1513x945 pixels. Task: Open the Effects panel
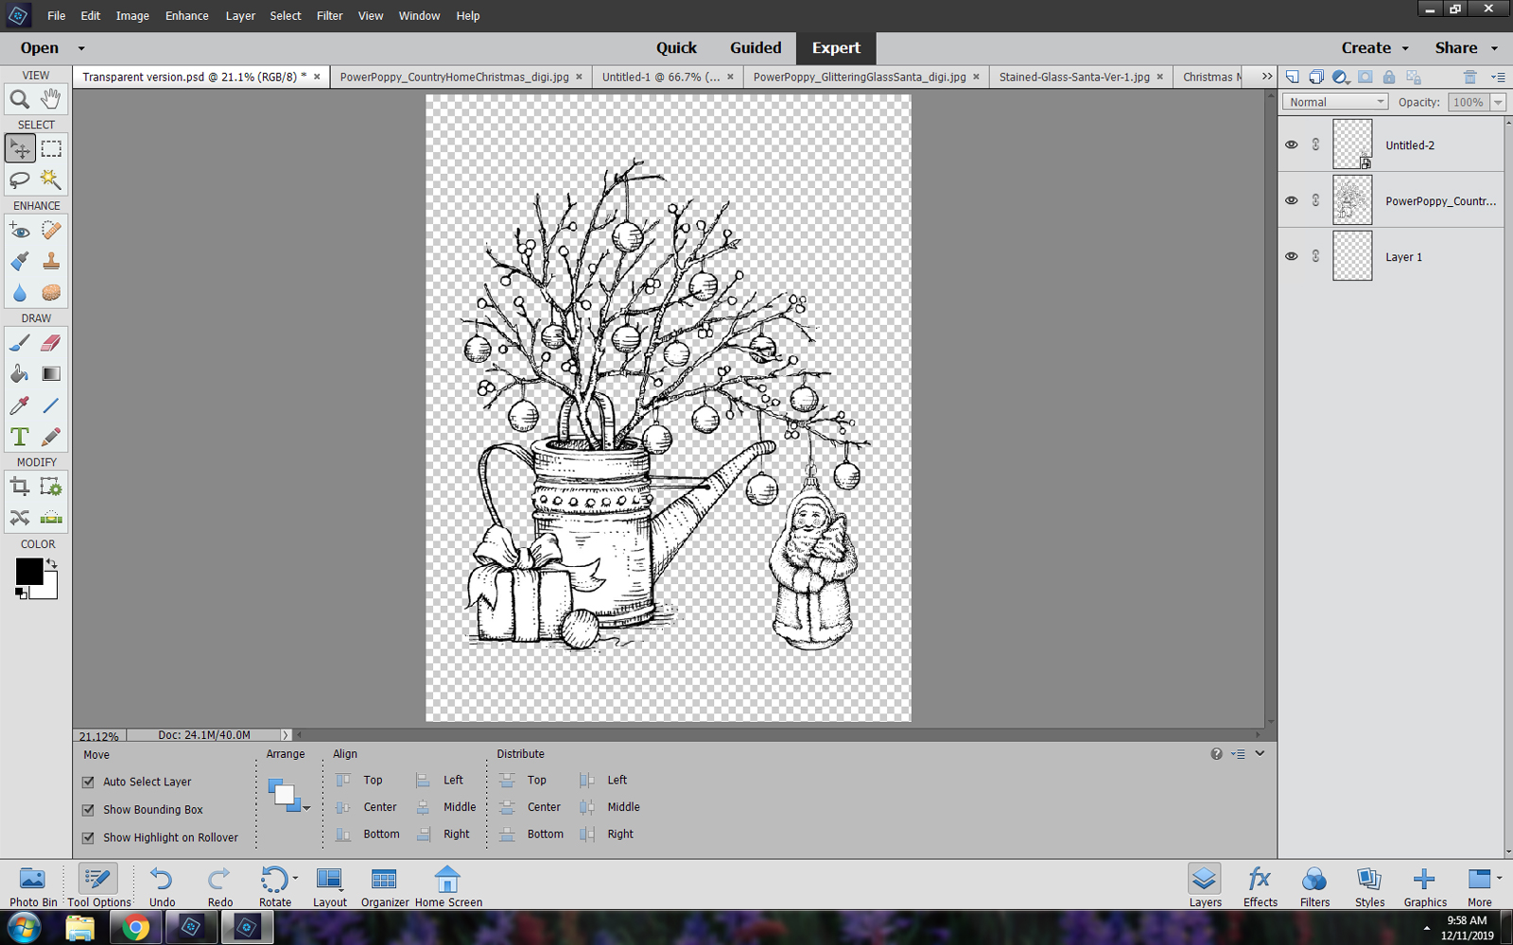pos(1260,886)
